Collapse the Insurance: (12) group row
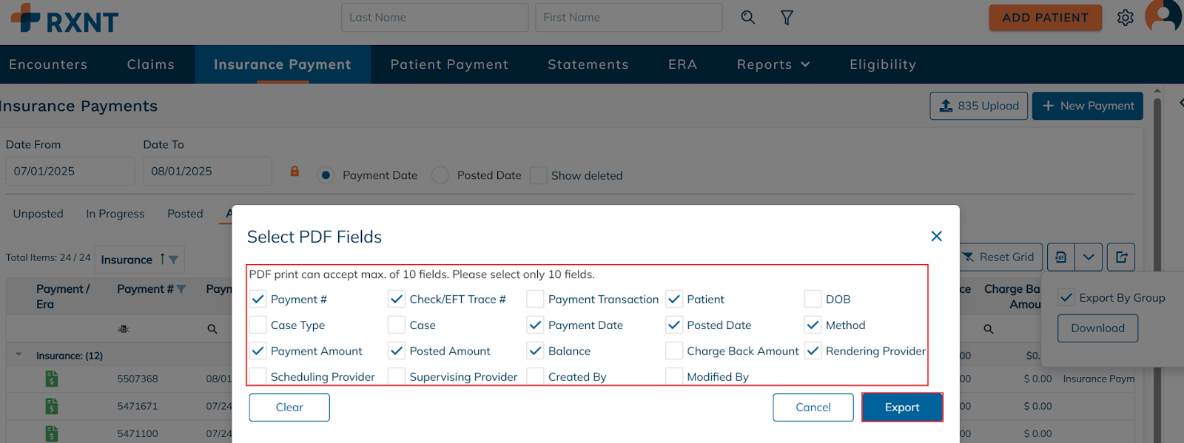1184x443 pixels. tap(19, 355)
